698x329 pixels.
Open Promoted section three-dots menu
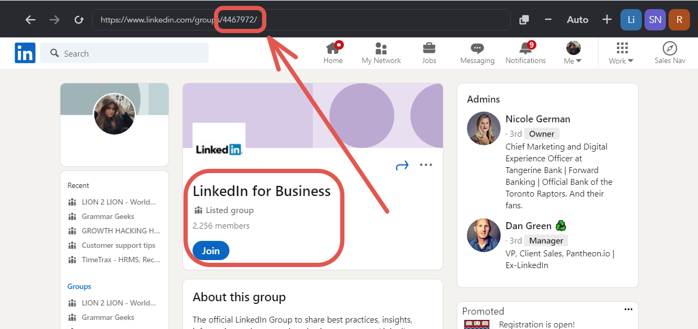pyautogui.click(x=628, y=310)
